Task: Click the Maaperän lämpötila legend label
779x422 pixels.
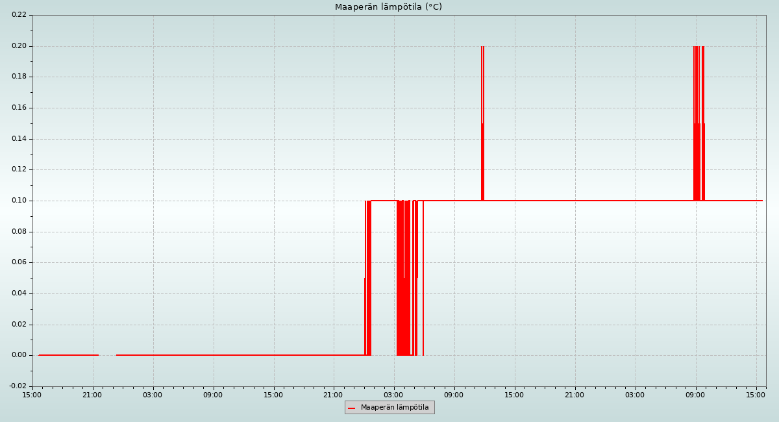Action: [x=395, y=408]
